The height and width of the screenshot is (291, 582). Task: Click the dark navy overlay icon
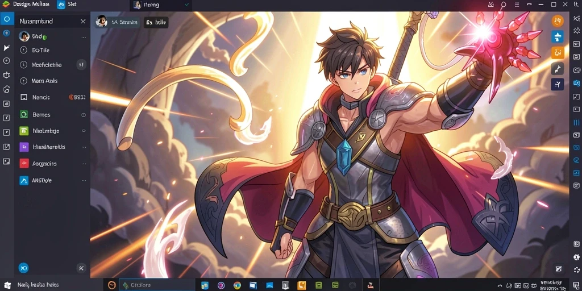(558, 84)
